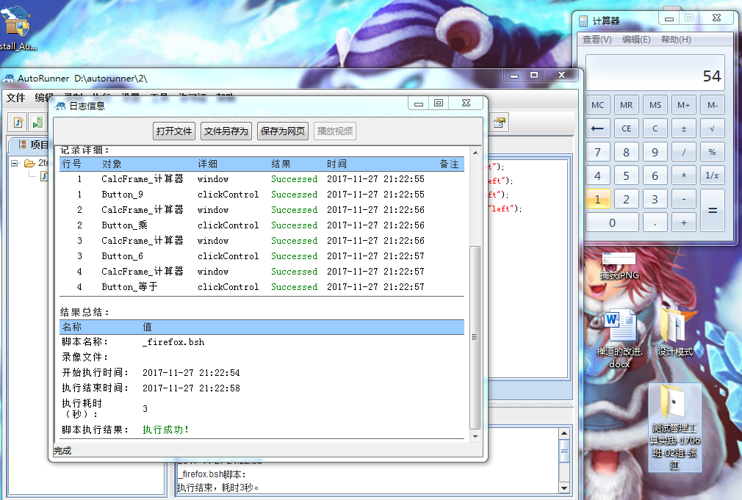The height and width of the screenshot is (500, 742).
Task: Click CE key in Calculator
Action: point(626,128)
